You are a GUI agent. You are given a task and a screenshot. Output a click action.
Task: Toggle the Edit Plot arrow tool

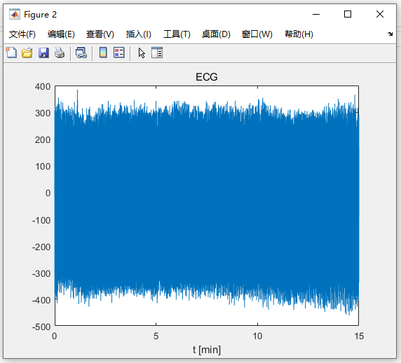point(142,53)
